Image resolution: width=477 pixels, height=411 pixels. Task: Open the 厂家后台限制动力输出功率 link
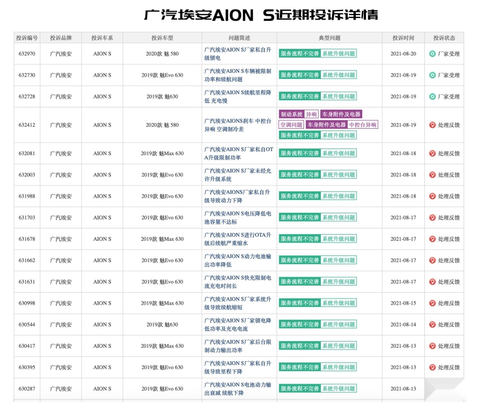(x=237, y=346)
